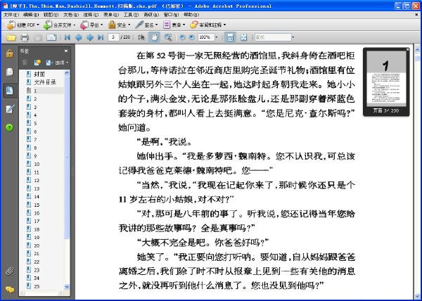
Task: Click the bookmarks panel vertical scrollbar thumb
Action: pos(67,158)
